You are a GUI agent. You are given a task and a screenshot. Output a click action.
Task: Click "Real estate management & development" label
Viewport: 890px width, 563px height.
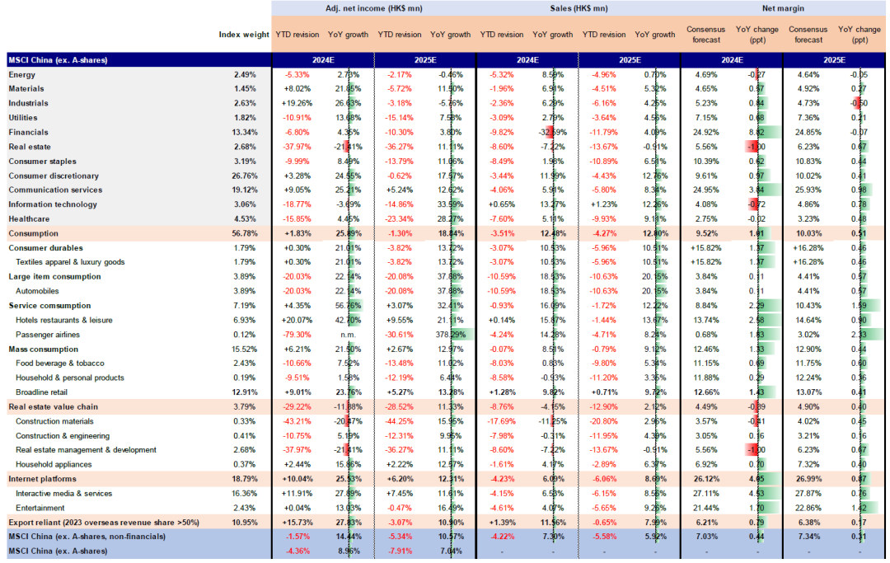coord(86,450)
